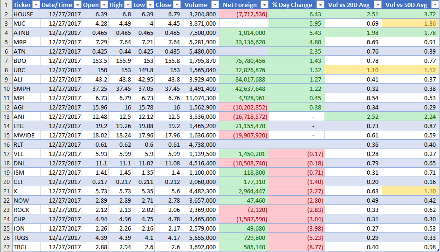
Task: Click the MWIDE ticker cell
Action: click(x=27, y=135)
